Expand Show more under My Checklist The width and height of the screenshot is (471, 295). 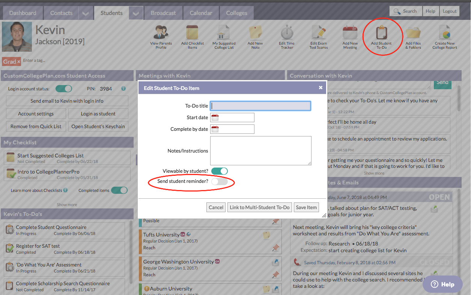tap(67, 205)
